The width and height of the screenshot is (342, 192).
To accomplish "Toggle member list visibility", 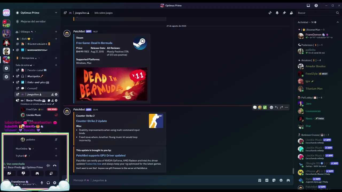I will pyautogui.click(x=291, y=13).
